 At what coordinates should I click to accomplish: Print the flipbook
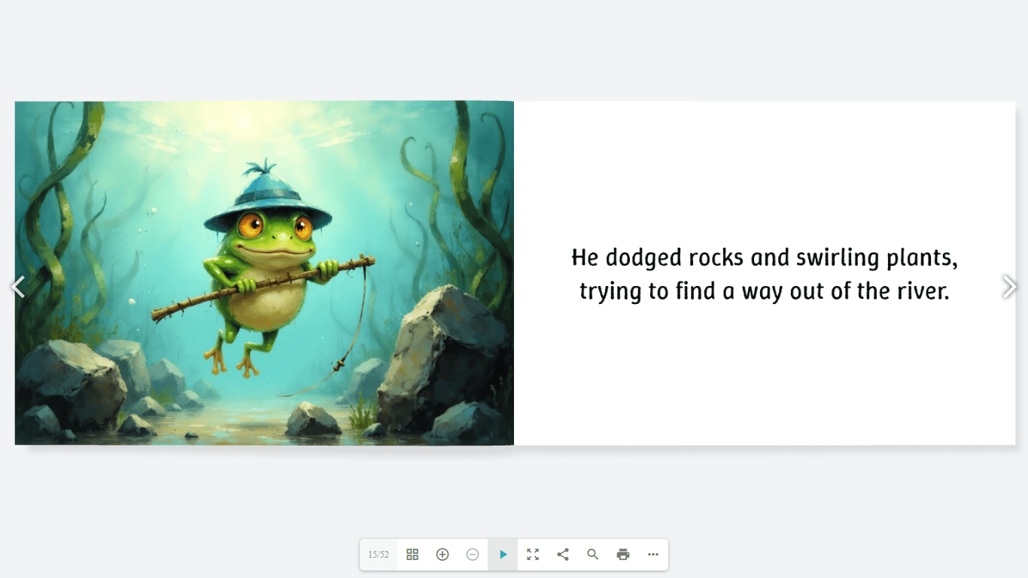[x=623, y=555]
